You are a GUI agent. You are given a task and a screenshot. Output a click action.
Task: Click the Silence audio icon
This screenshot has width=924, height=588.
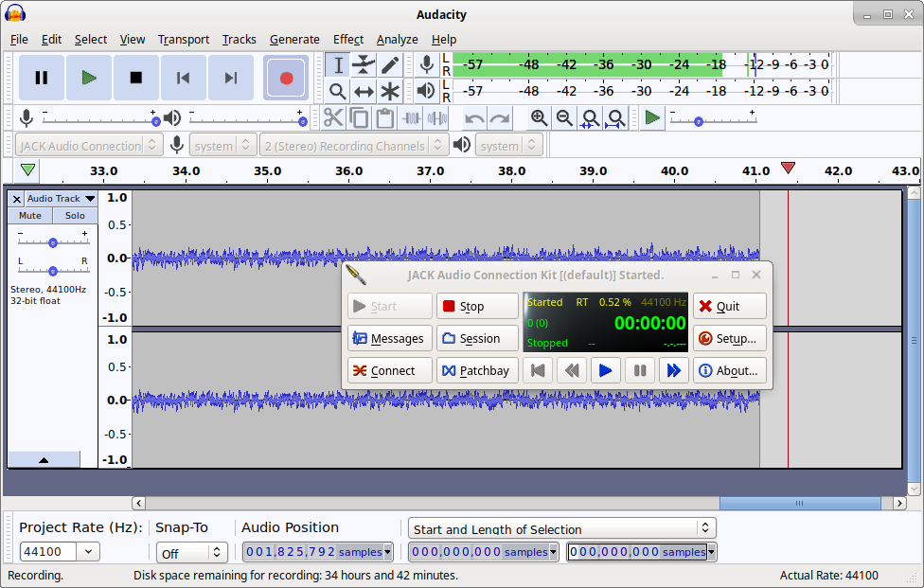click(x=437, y=118)
